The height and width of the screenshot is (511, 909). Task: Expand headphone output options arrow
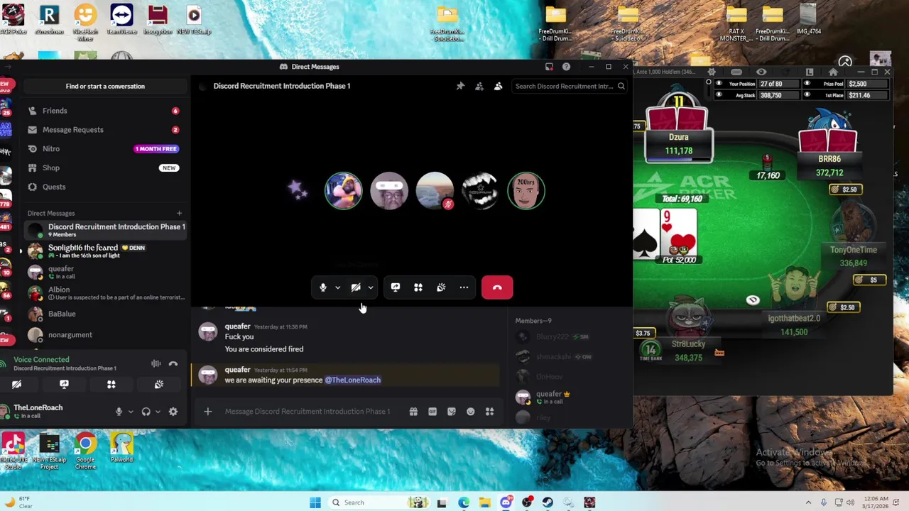pyautogui.click(x=158, y=412)
